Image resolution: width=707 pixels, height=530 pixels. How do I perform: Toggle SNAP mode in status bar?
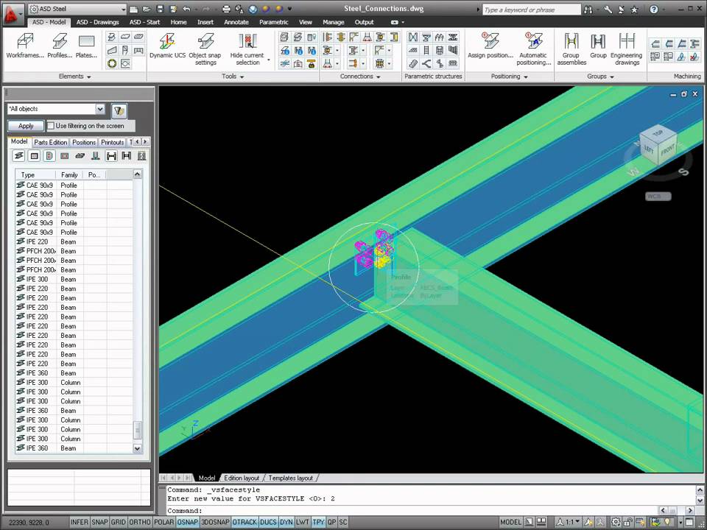(x=99, y=522)
